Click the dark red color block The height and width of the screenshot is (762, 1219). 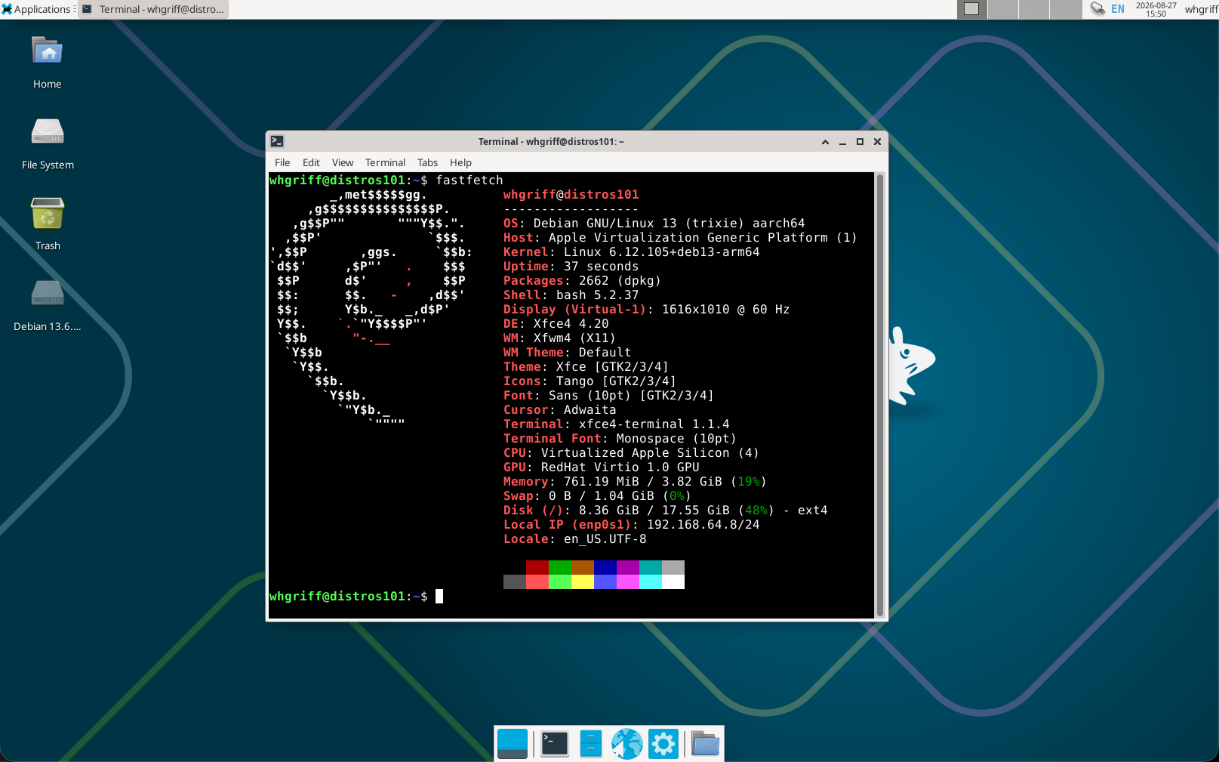(537, 567)
